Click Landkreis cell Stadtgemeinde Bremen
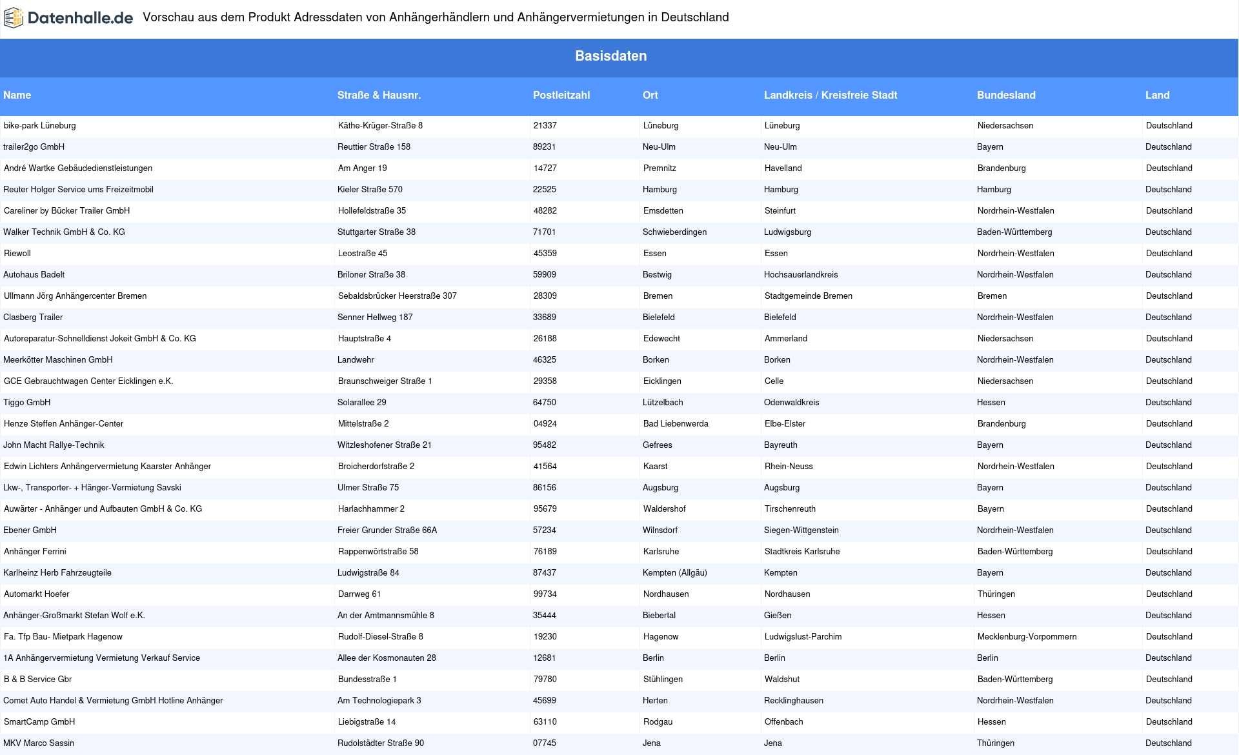 [x=809, y=296]
